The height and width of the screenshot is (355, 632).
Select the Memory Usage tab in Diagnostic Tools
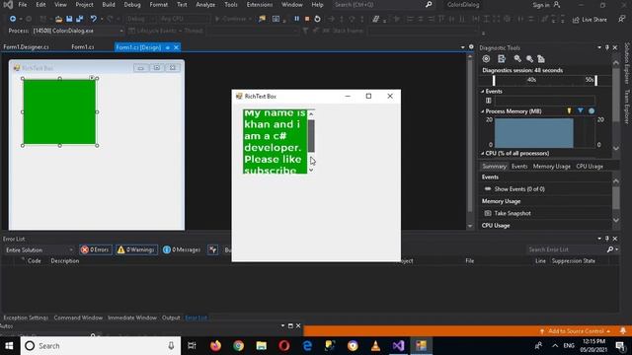click(551, 167)
